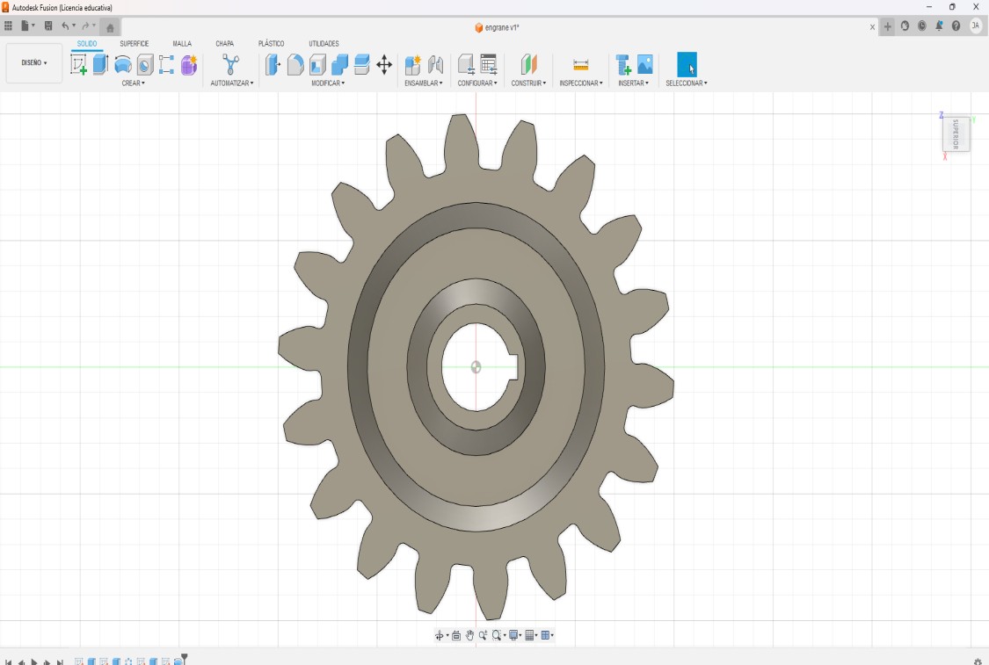989x665 pixels.
Task: Select the Create Form tool
Action: [x=189, y=64]
